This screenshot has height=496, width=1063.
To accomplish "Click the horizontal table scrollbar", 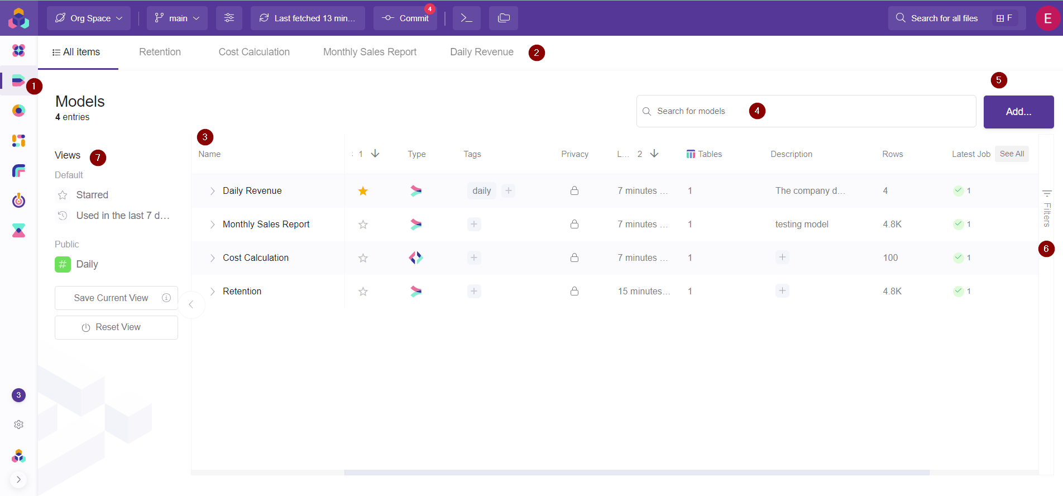I will [637, 473].
